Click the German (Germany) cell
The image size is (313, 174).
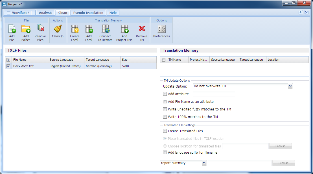point(99,66)
